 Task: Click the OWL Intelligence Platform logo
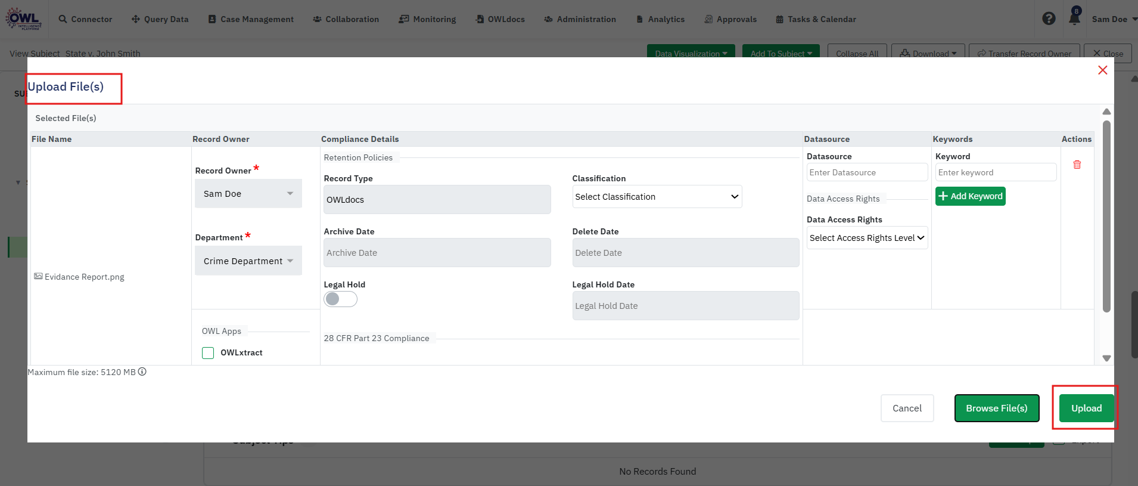click(x=24, y=18)
